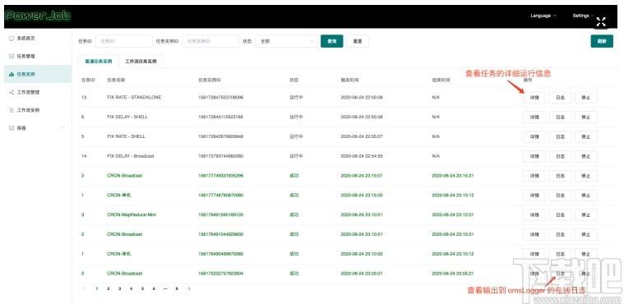Viewport: 624px width, 304px height.
Task: Open 日志 for CRON-Broadcast triggered 23:15:01
Action: [560, 176]
